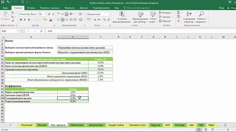The height and width of the screenshot is (132, 236).
Task: Open the fill color dropdown arrow
Action: (48, 19)
